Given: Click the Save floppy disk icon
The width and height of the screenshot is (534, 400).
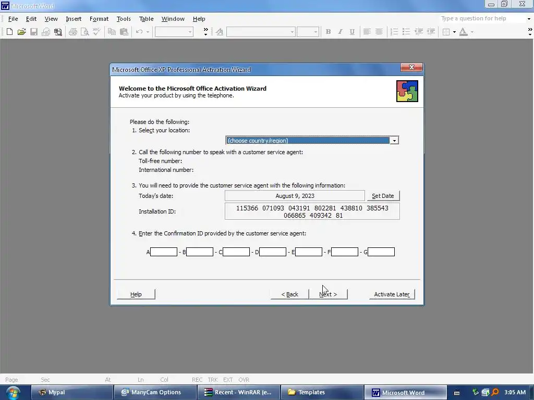Looking at the screenshot, I should [x=34, y=32].
